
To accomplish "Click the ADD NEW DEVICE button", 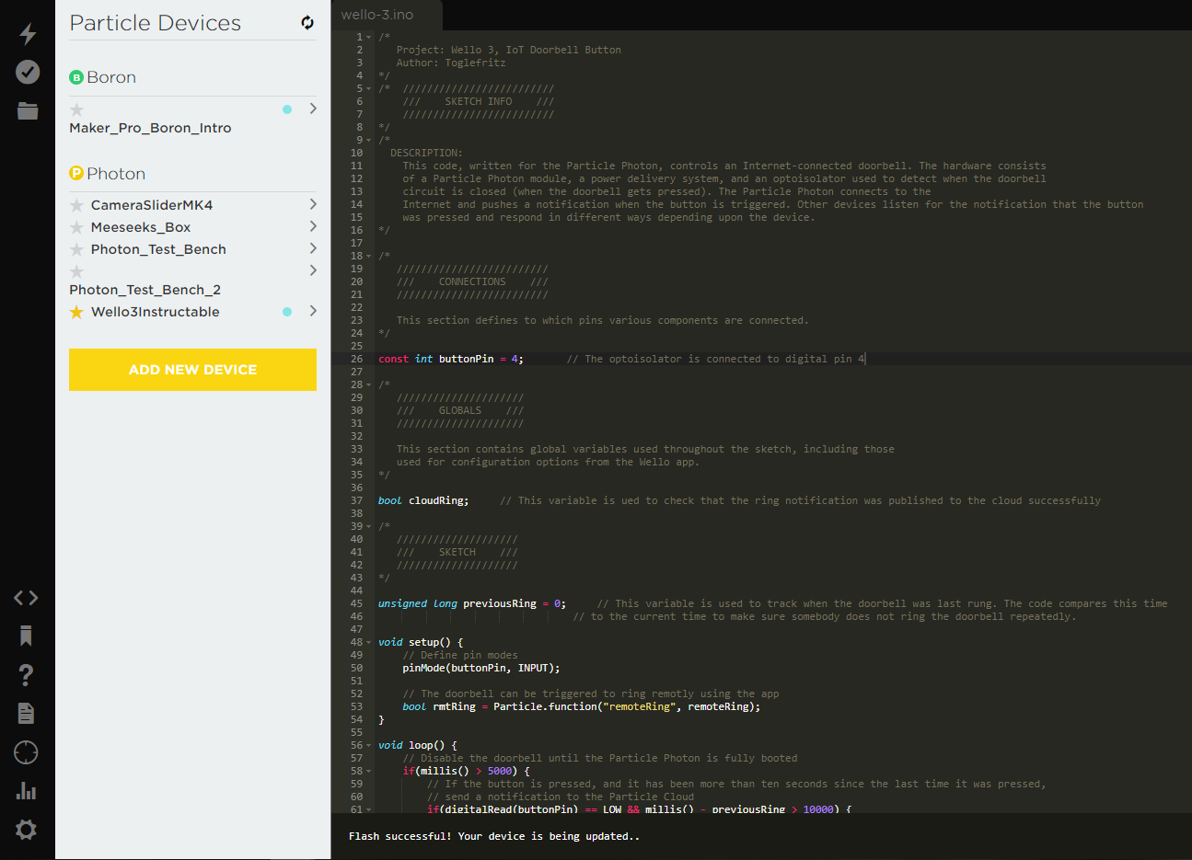I will (192, 370).
